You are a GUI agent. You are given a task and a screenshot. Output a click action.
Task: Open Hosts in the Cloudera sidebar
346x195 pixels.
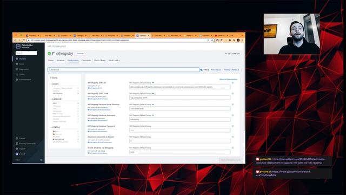[20, 64]
